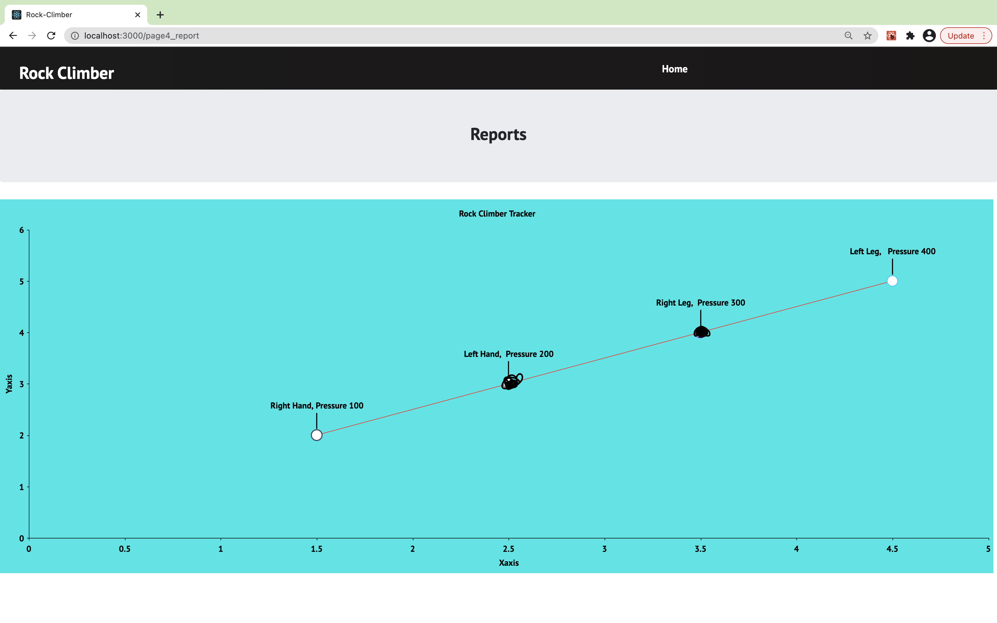Click the Right Hand data point marker

coord(316,435)
